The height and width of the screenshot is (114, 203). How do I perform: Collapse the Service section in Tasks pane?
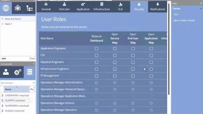point(201,9)
